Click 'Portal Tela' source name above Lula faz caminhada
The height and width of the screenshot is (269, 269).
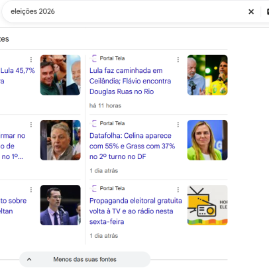pyautogui.click(x=112, y=58)
